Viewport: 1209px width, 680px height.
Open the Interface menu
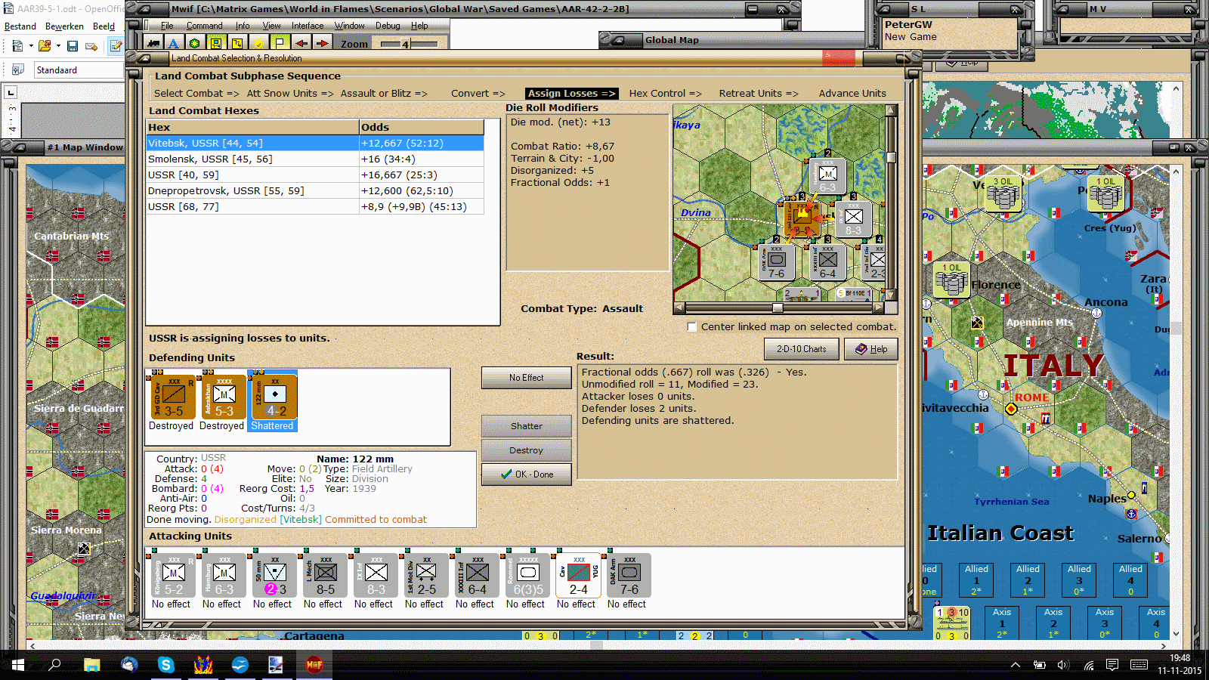coord(308,26)
